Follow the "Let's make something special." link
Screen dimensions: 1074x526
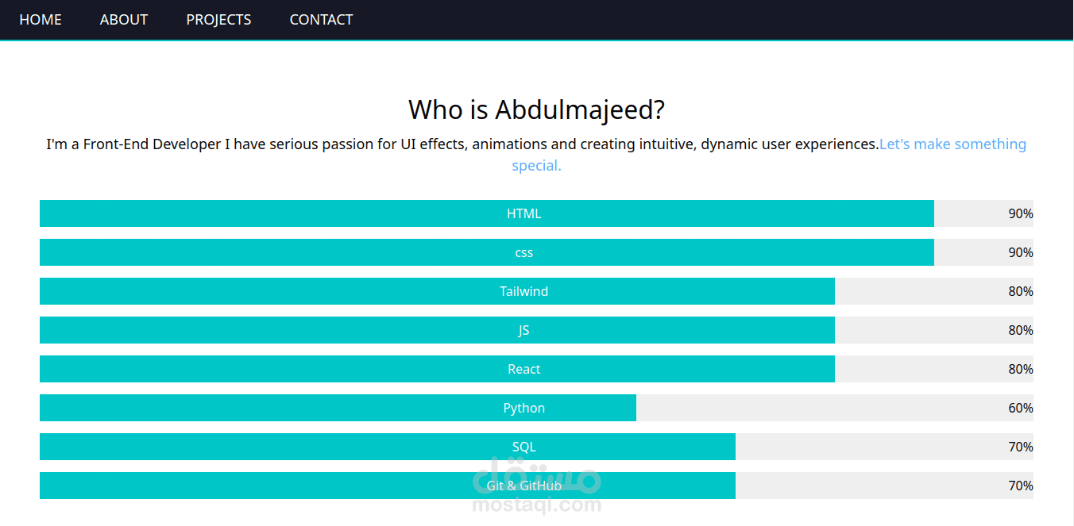click(x=952, y=144)
